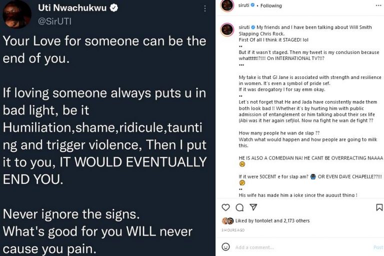Share the post with the paper plane icon
Screen dimensions: 384x256
(x=253, y=207)
